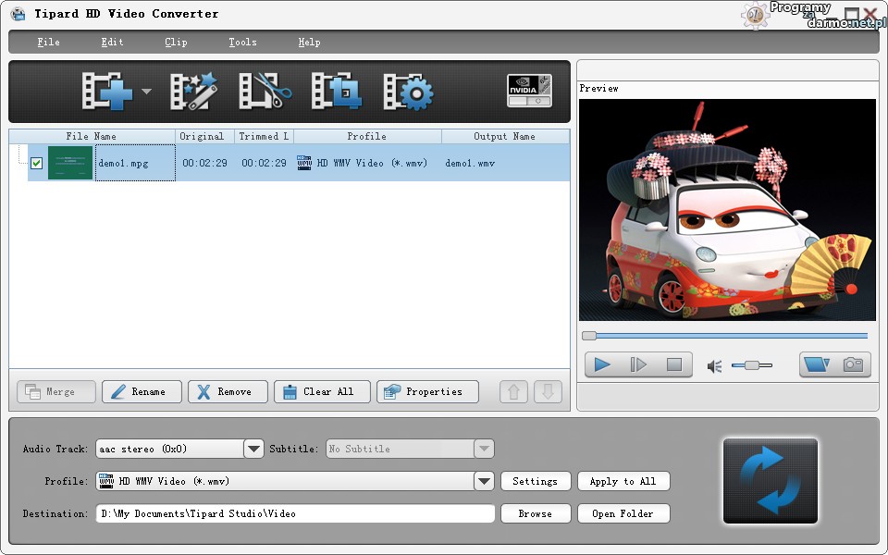Screen dimensions: 888x555
Task: Take a snapshot with camera icon
Action: pos(853,364)
